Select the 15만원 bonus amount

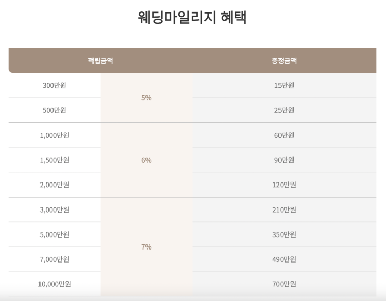284,85
